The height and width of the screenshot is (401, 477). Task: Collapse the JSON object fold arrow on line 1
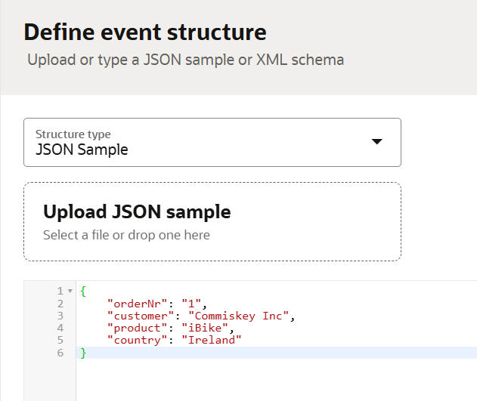coord(70,291)
